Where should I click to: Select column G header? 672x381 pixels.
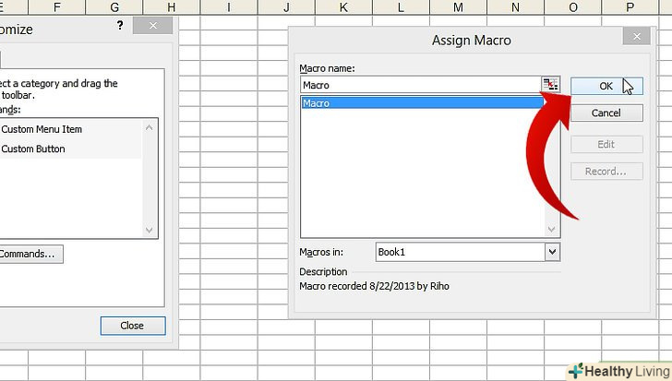pyautogui.click(x=114, y=6)
